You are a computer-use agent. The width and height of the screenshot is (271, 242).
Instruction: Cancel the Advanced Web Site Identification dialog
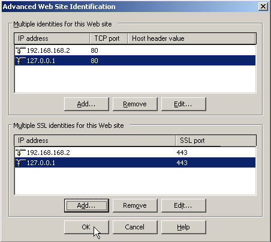click(x=135, y=227)
